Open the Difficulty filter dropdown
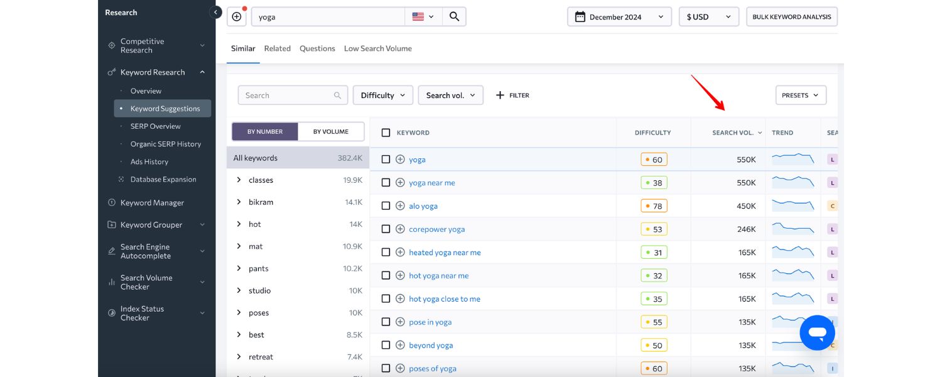The height and width of the screenshot is (377, 942). coord(382,96)
